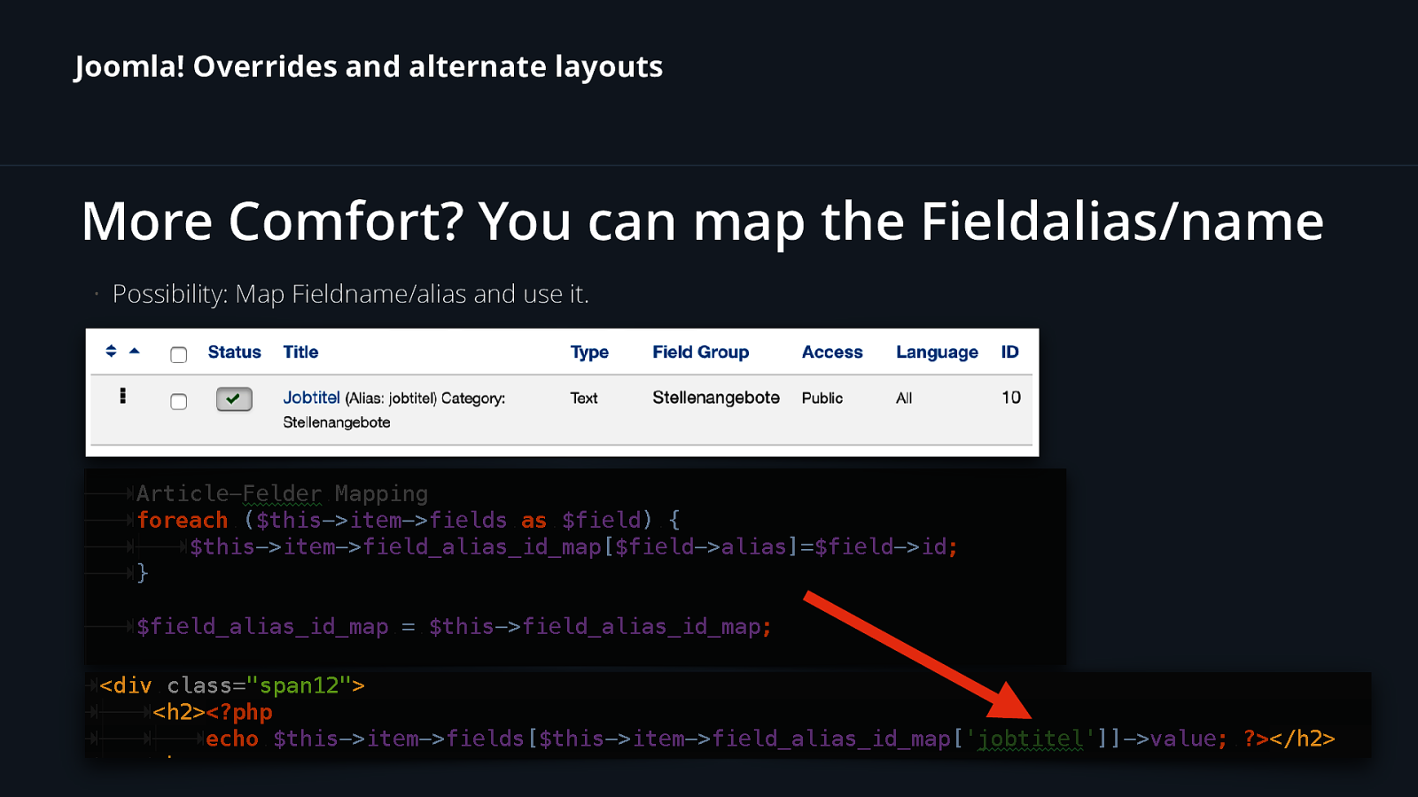
Task: Click the 'All' language cell
Action: point(904,398)
